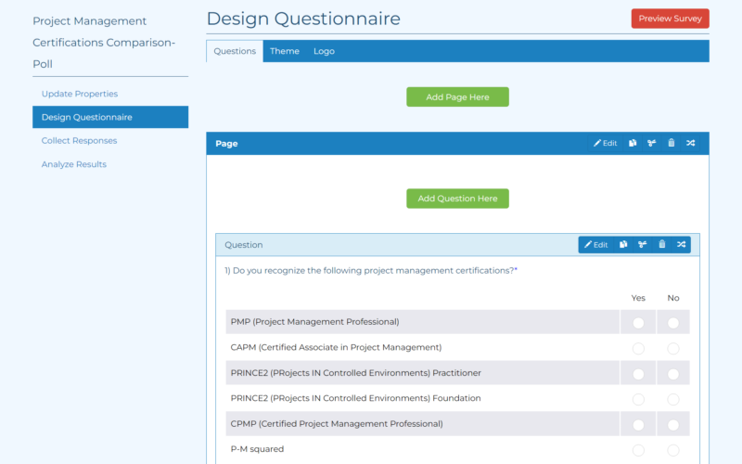Go to Collect Responses
Viewport: 742px width, 464px height.
coord(79,141)
